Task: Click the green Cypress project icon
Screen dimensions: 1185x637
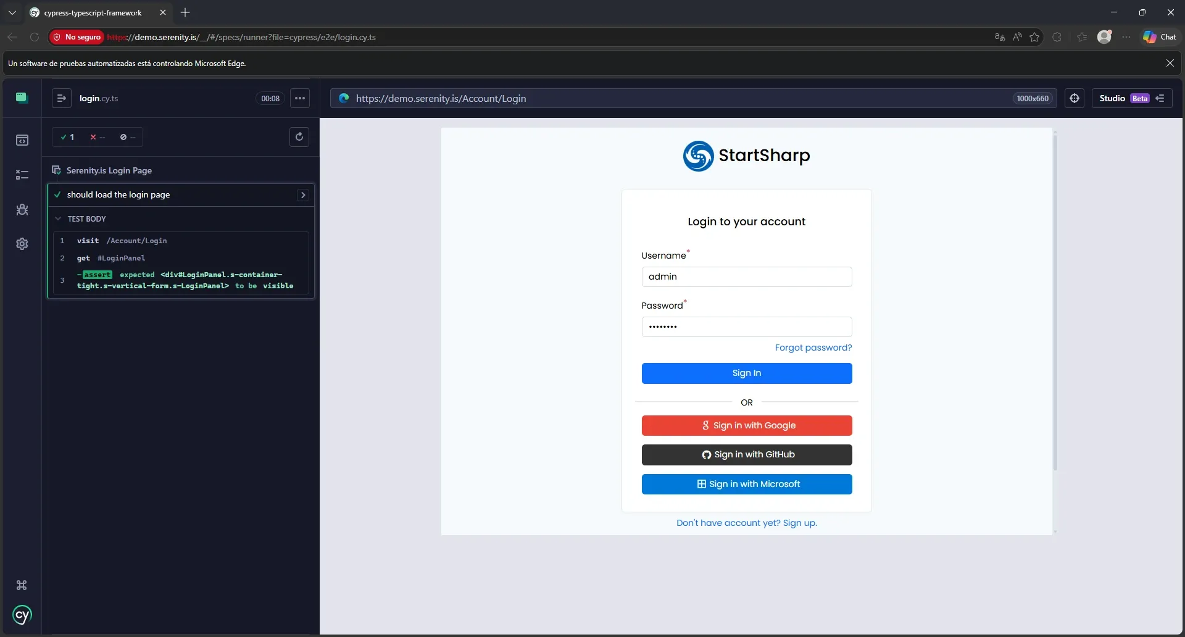Action: click(x=22, y=98)
